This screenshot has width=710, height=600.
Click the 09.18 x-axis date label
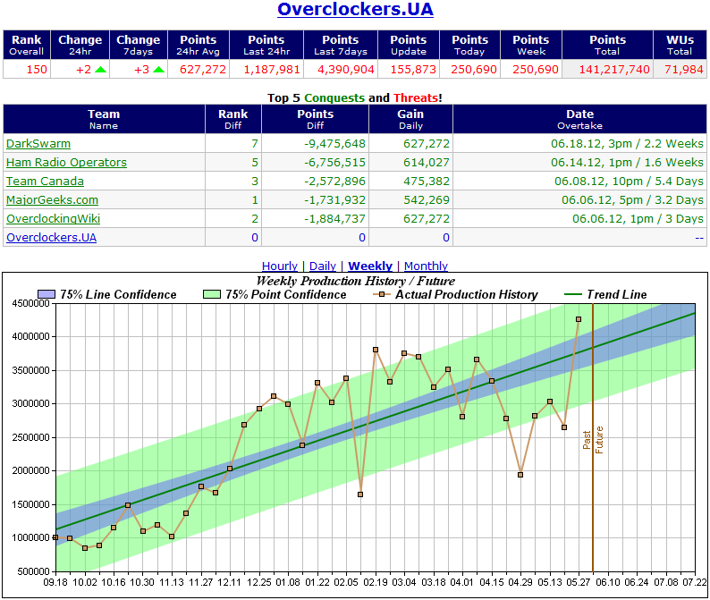point(55,582)
